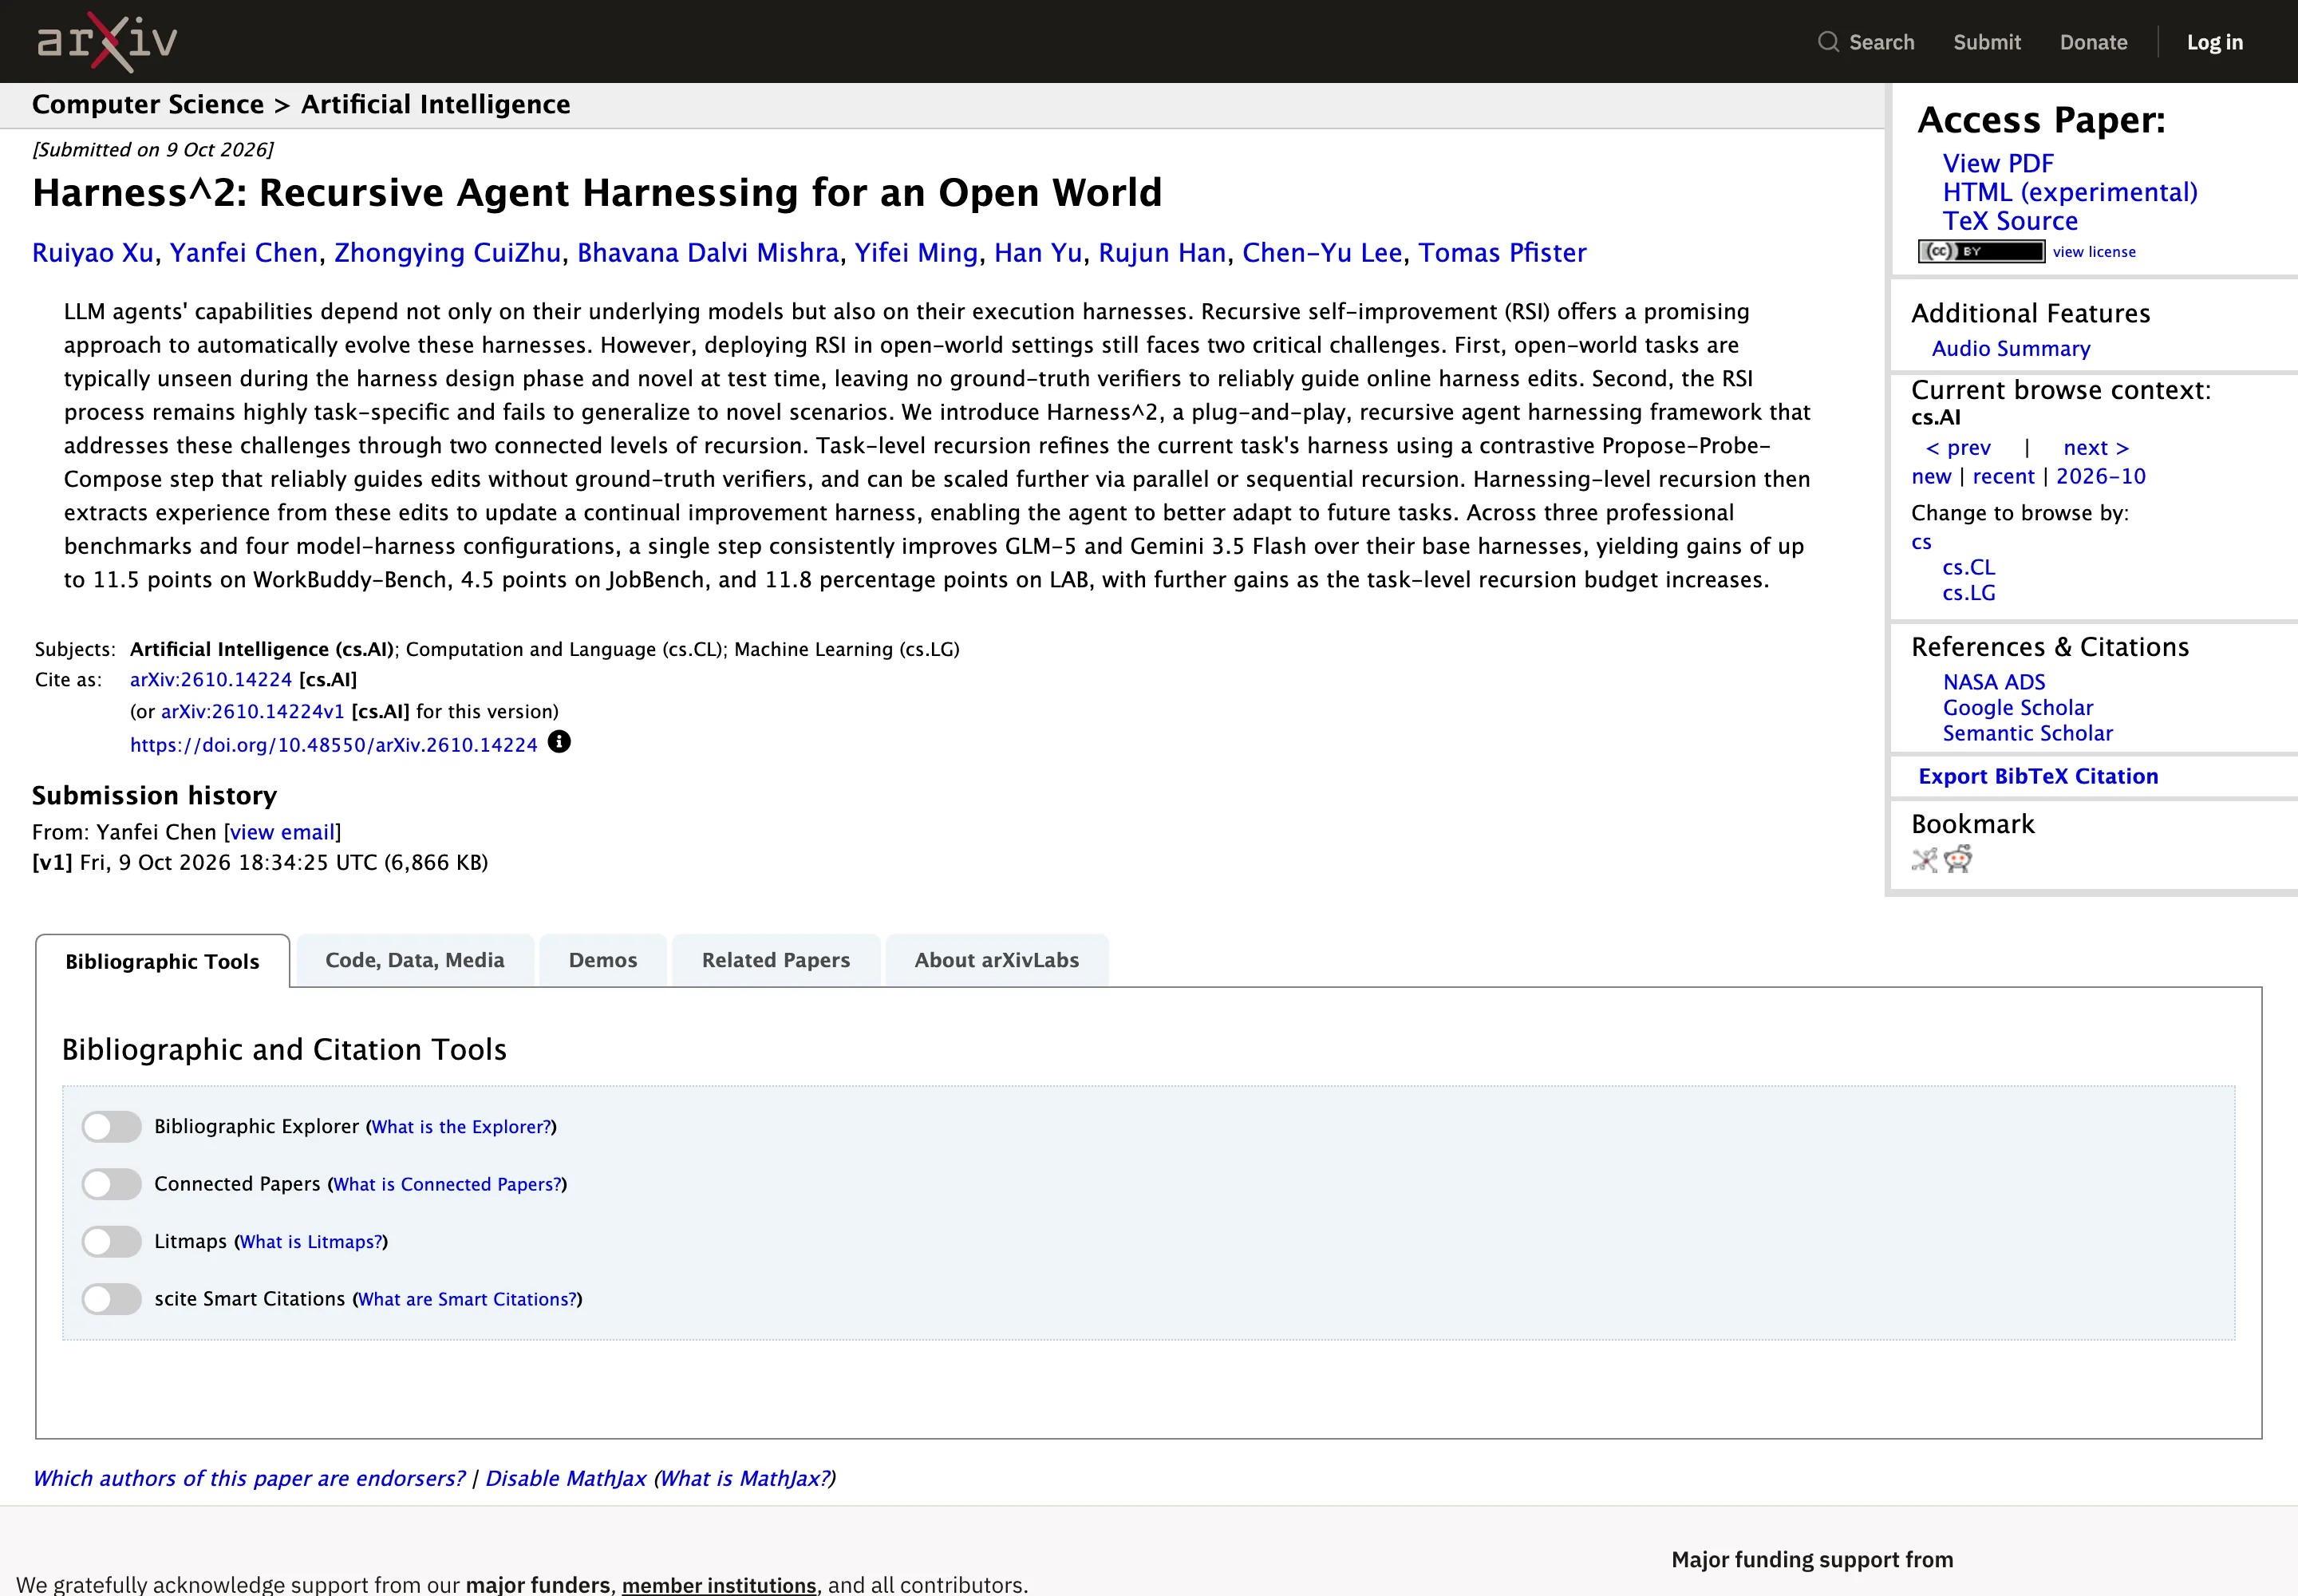This screenshot has width=2298, height=1596.
Task: Click the Log in button
Action: pos(2215,42)
